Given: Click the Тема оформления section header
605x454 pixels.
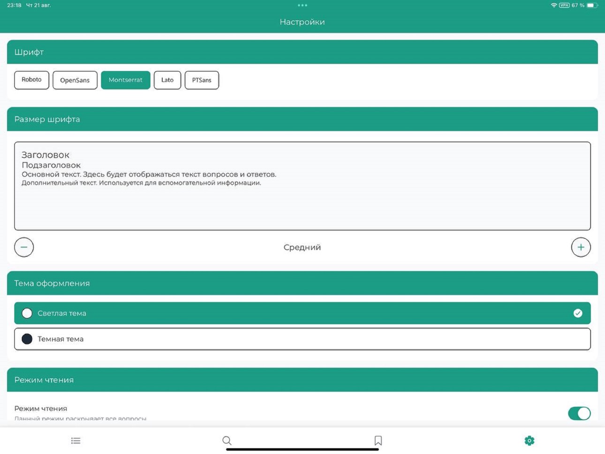Looking at the screenshot, I should click(302, 283).
